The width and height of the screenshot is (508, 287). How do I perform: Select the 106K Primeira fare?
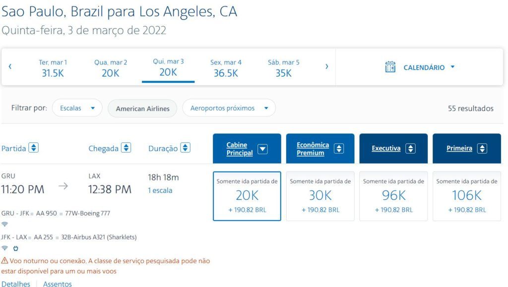466,196
